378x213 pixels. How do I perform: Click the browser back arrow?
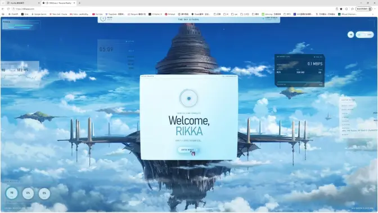3,9
